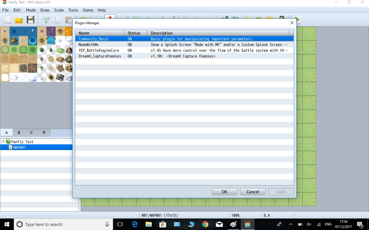Screen dimensions: 369x230
Task: Open the Scale menu
Action: pos(59,10)
